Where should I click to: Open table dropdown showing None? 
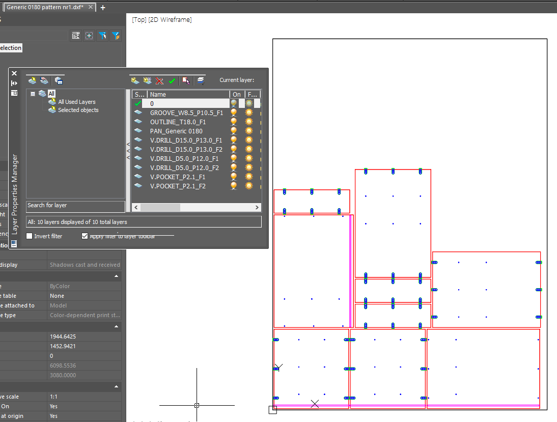point(85,296)
